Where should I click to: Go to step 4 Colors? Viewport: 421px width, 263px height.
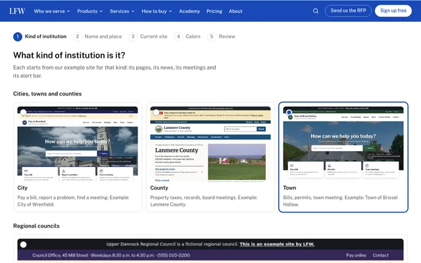187,37
